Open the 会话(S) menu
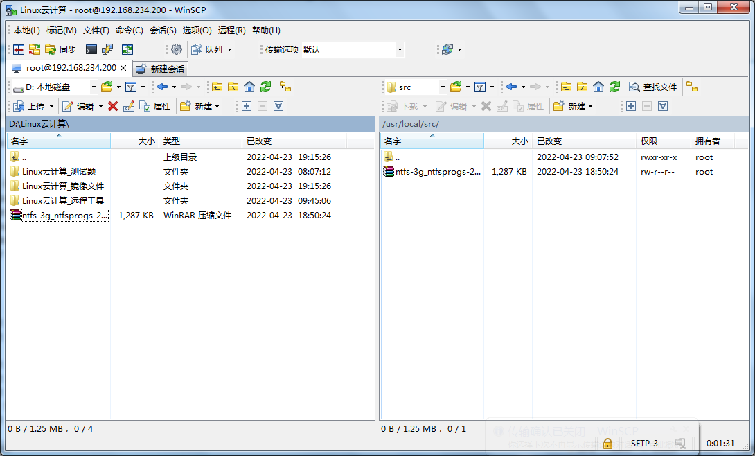The height and width of the screenshot is (456, 755). click(x=163, y=30)
